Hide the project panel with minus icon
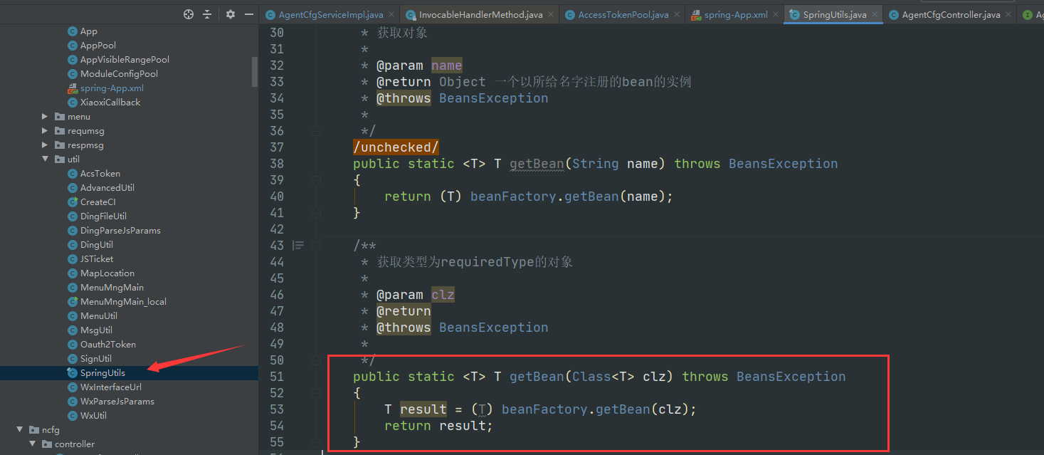 point(248,14)
